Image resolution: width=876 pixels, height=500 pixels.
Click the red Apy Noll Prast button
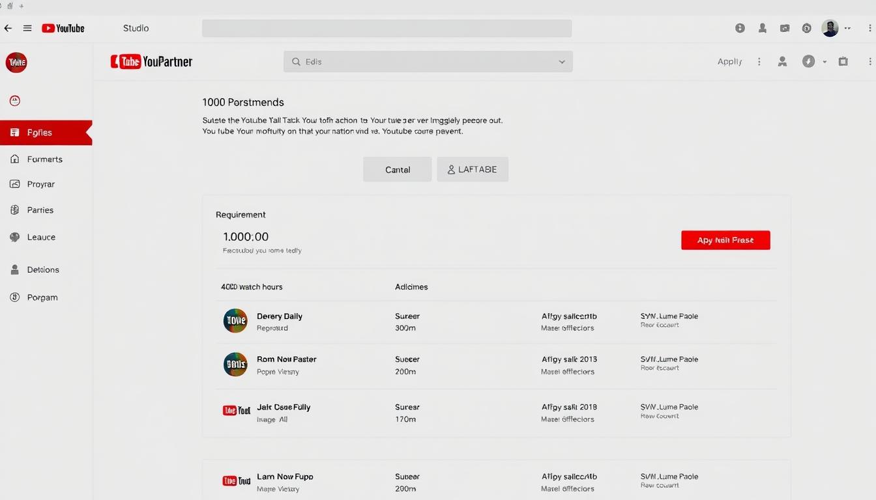tap(725, 240)
